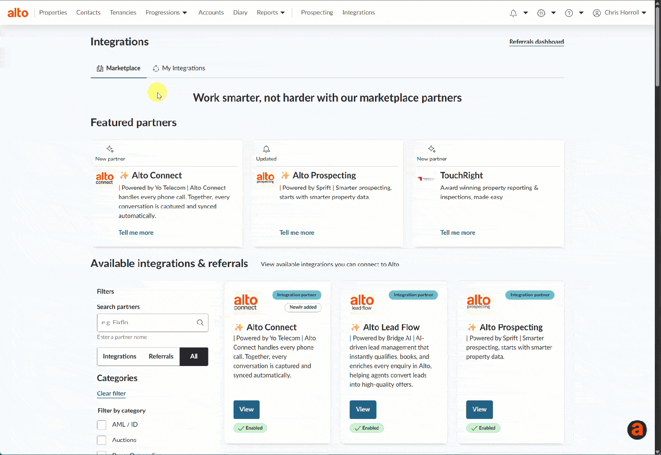This screenshot has height=455, width=661.
Task: Click the search magnifier in partner search
Action: [x=200, y=322]
